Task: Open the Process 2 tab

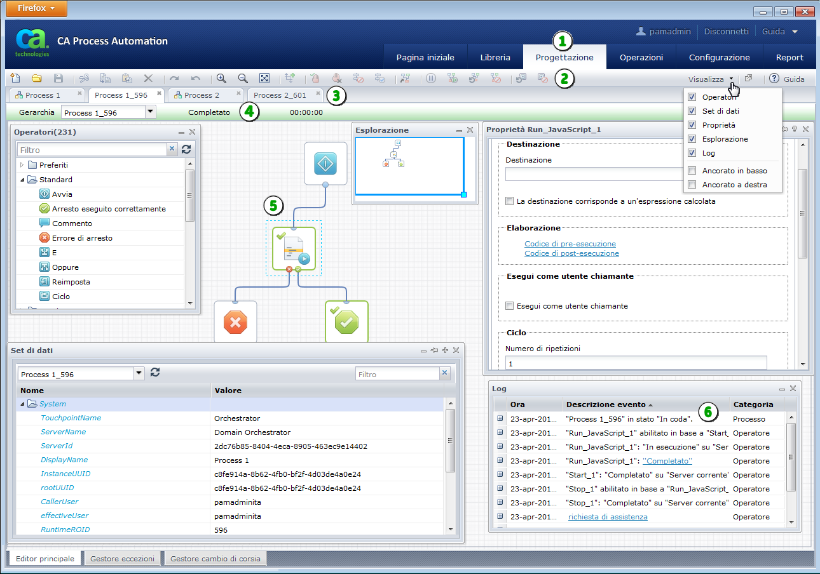Action: click(202, 95)
